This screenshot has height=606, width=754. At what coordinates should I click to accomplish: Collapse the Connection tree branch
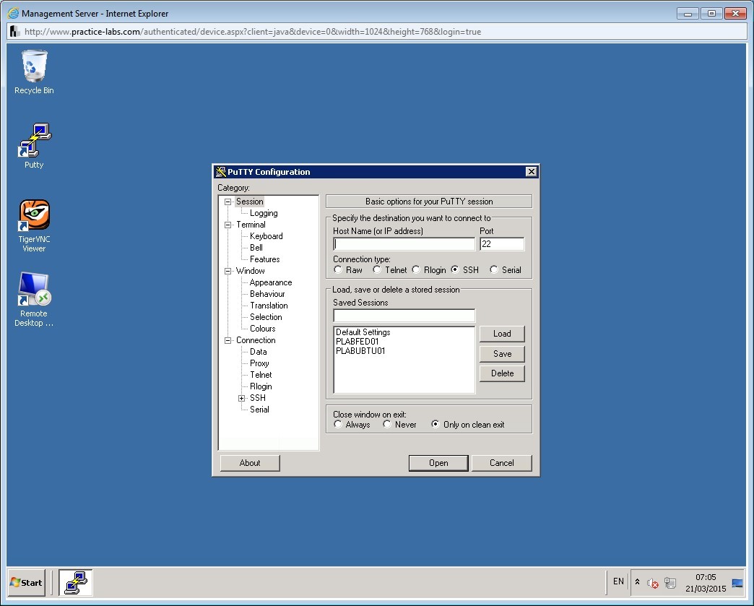229,340
